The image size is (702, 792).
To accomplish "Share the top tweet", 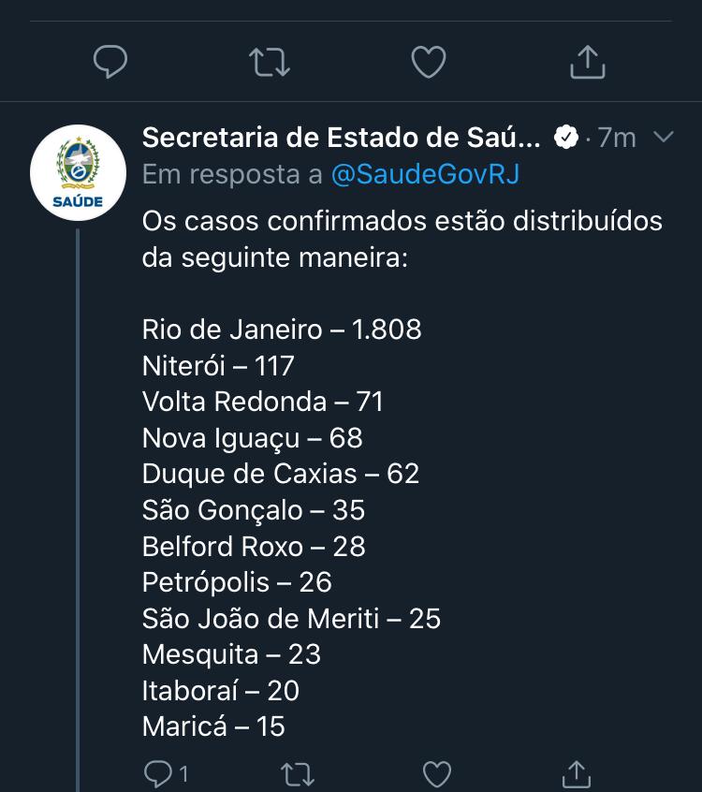I will 588,62.
